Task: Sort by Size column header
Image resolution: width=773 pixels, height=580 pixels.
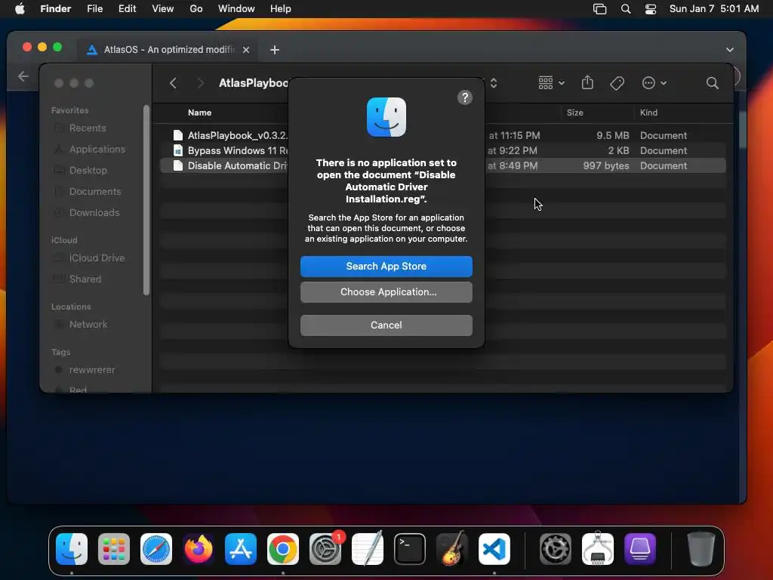Action: (x=574, y=113)
